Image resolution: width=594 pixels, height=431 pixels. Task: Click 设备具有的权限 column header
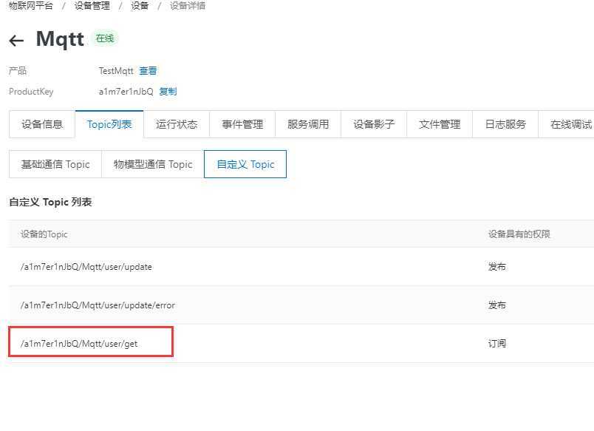point(519,234)
